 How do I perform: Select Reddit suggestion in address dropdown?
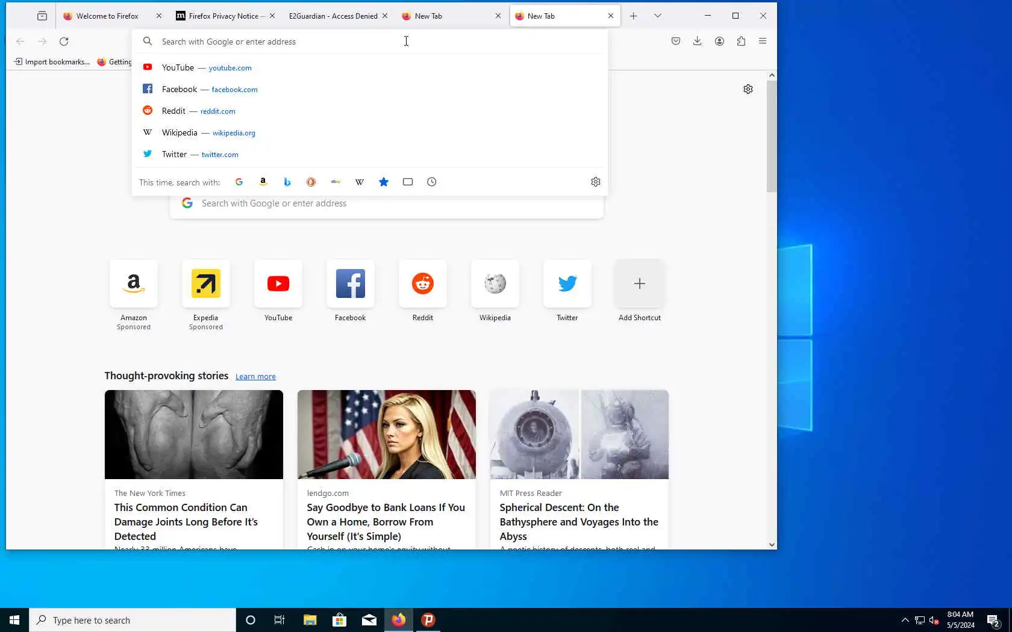pyautogui.click(x=370, y=111)
